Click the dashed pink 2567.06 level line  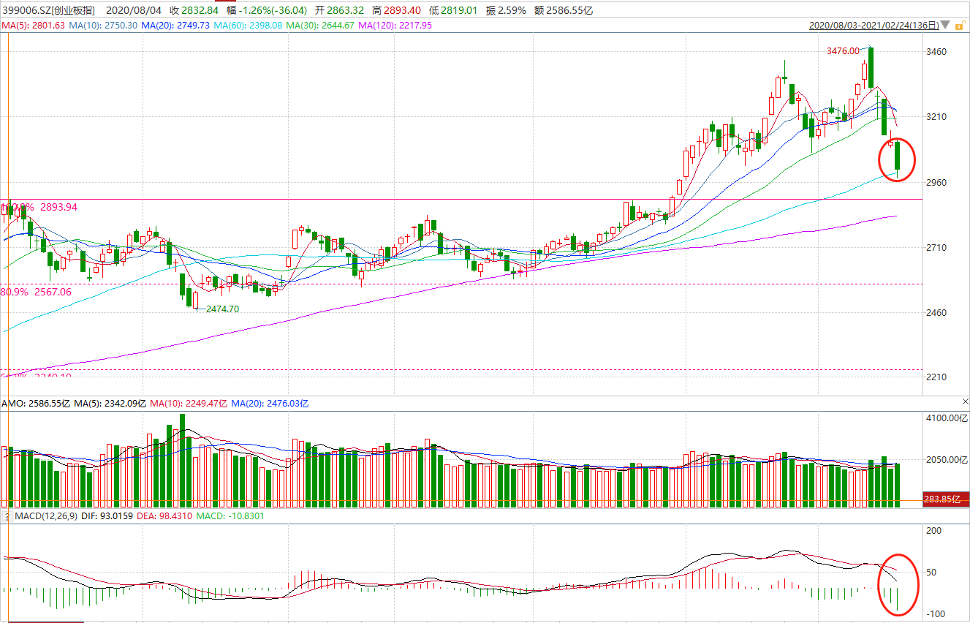click(x=461, y=284)
